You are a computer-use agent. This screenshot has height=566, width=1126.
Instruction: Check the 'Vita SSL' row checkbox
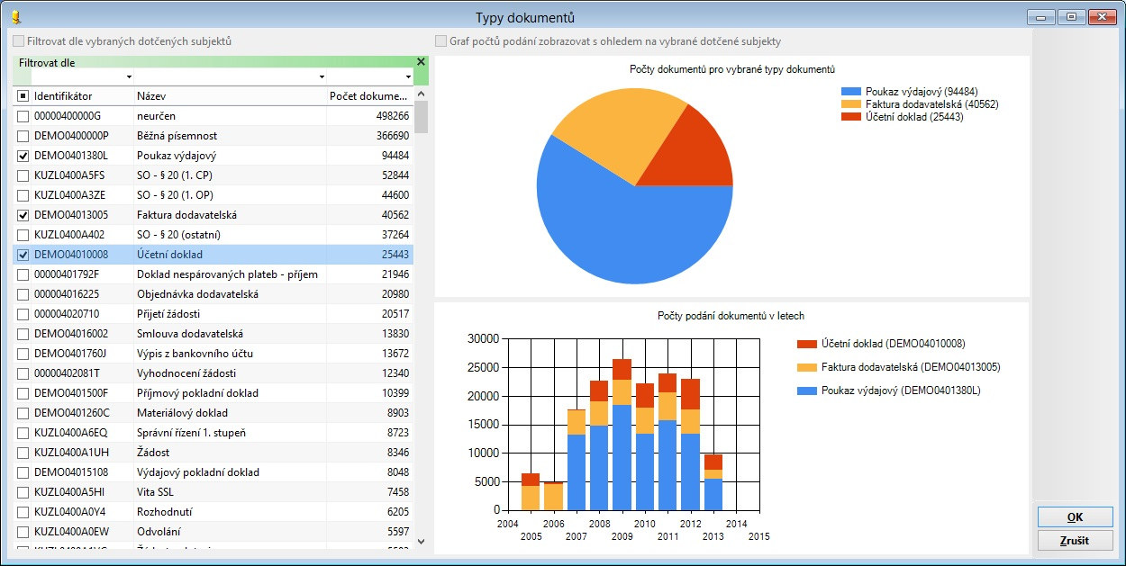point(23,492)
